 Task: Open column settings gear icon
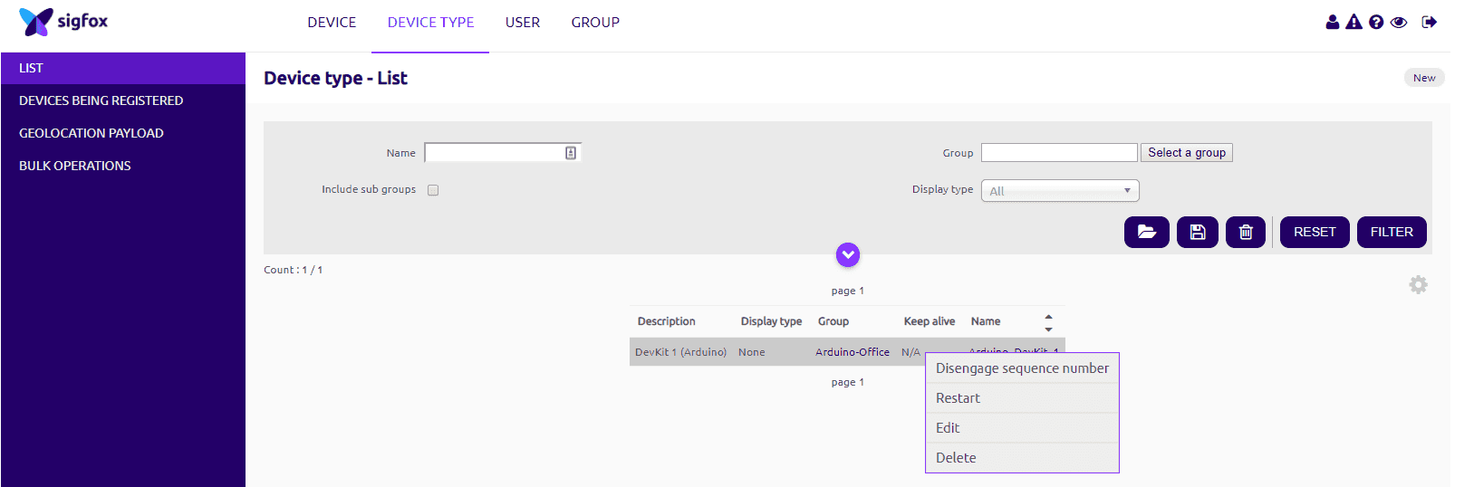(1418, 285)
